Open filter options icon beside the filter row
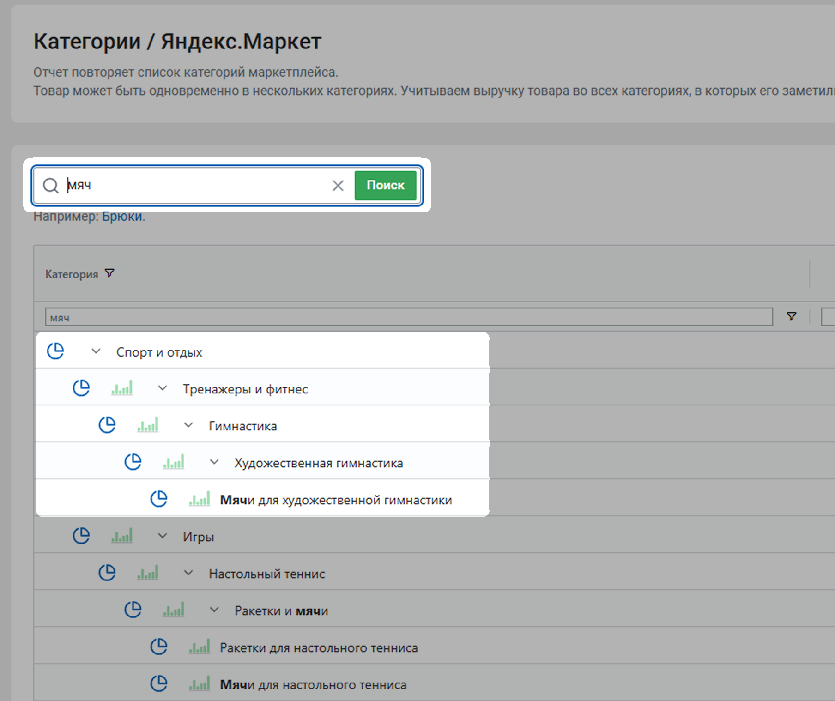Image resolution: width=835 pixels, height=701 pixels. pos(792,316)
